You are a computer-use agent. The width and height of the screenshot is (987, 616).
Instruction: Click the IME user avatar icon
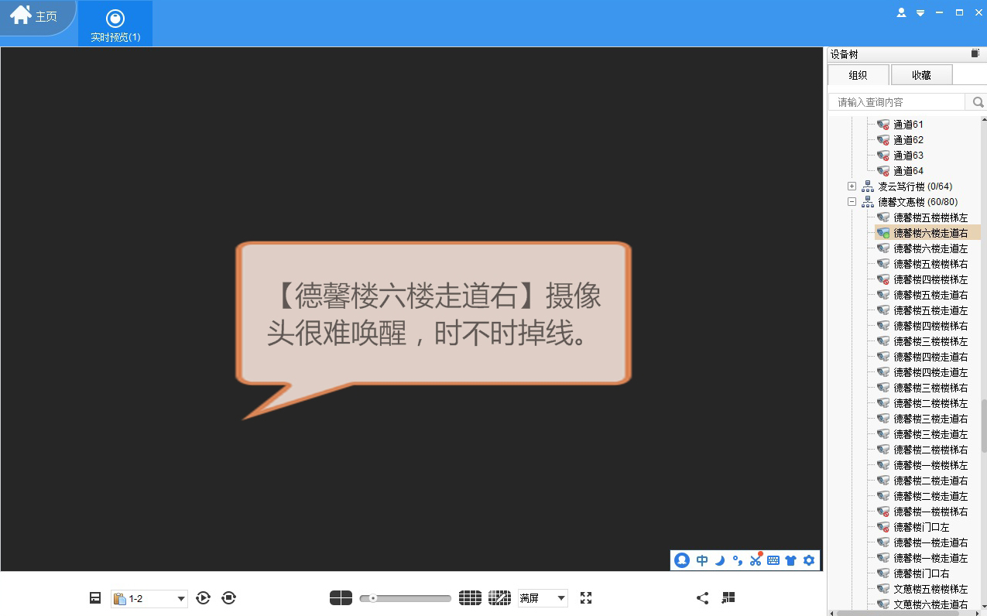coord(682,560)
